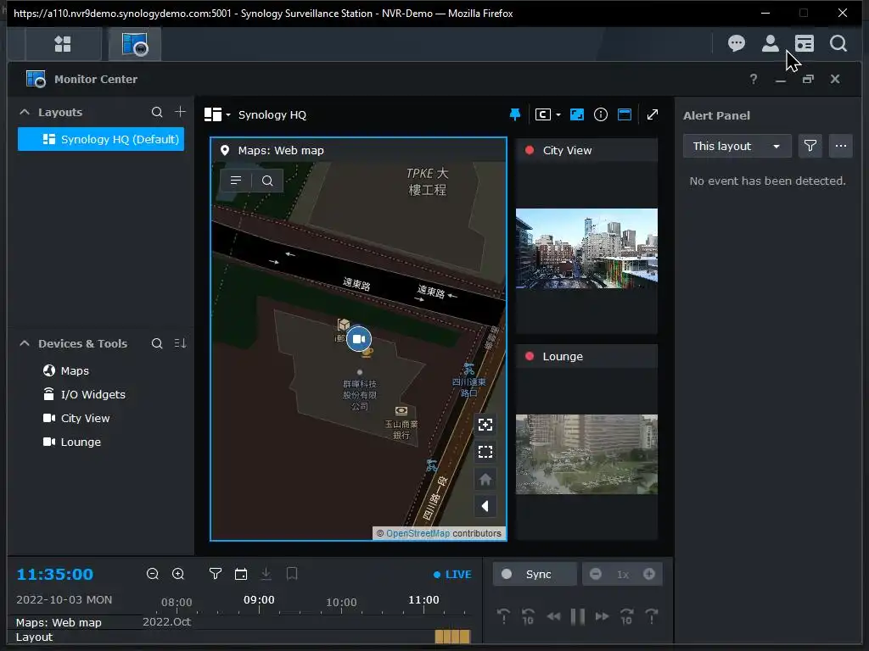Select the Lounge camera feed thumbnail
This screenshot has height=651, width=869.
pyautogui.click(x=586, y=454)
